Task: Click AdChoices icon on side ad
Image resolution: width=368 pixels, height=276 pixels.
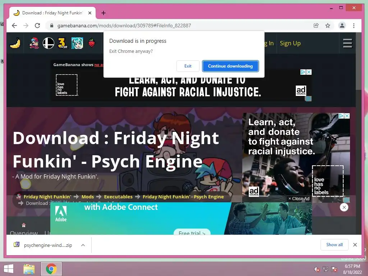Action: [341, 116]
